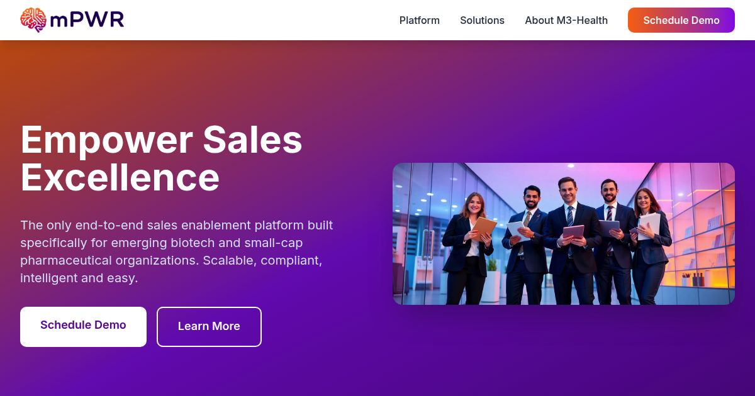Select the Learn More outlined button
Image resolution: width=755 pixels, height=396 pixels.
click(209, 326)
